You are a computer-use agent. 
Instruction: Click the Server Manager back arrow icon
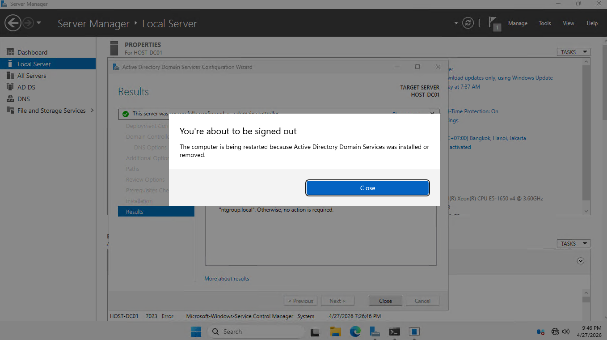(13, 23)
